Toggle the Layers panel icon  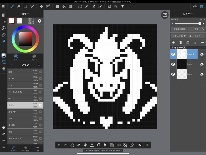[201, 6]
